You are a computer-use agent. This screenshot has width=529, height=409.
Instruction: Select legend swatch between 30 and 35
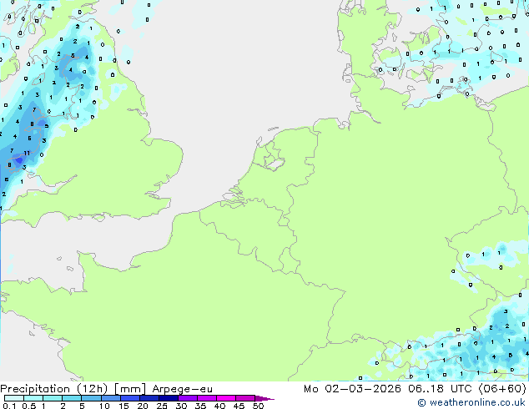(x=187, y=398)
